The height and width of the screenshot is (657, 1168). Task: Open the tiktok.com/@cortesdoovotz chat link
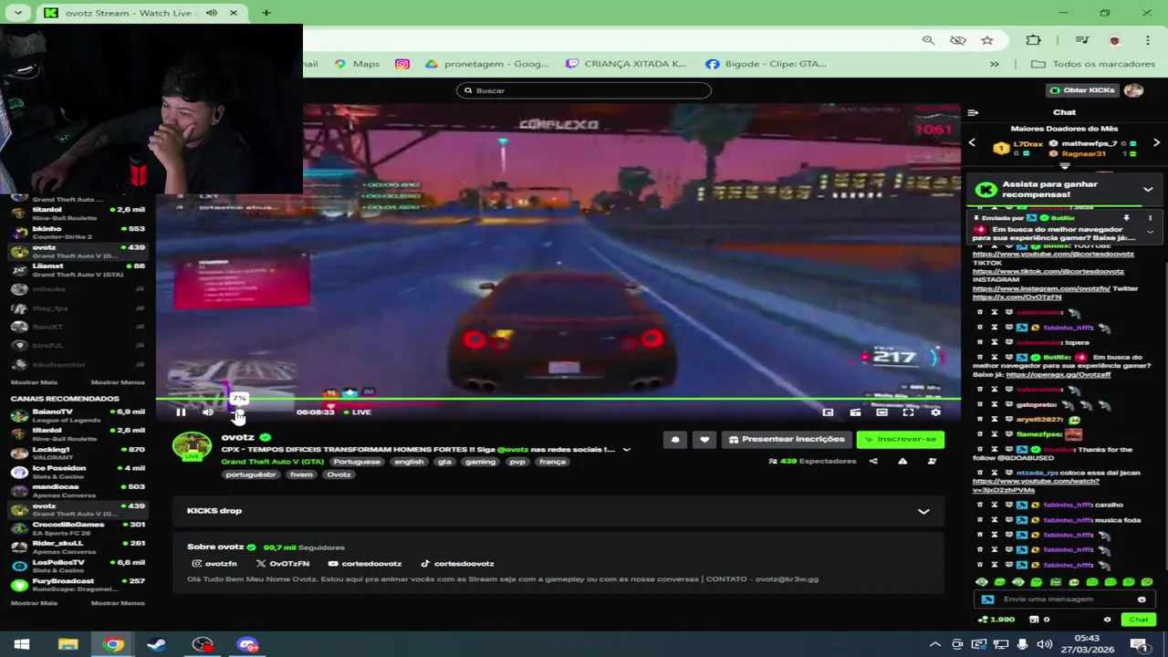tap(1048, 271)
